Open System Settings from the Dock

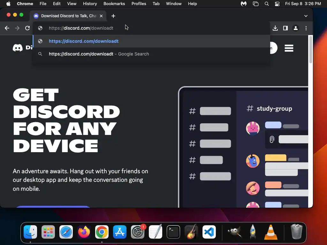point(138,232)
